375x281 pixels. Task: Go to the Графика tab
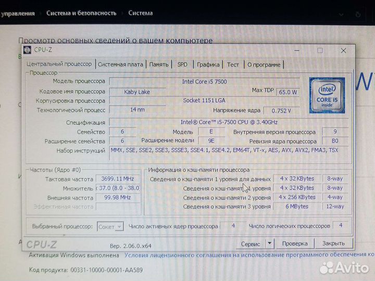pos(208,65)
